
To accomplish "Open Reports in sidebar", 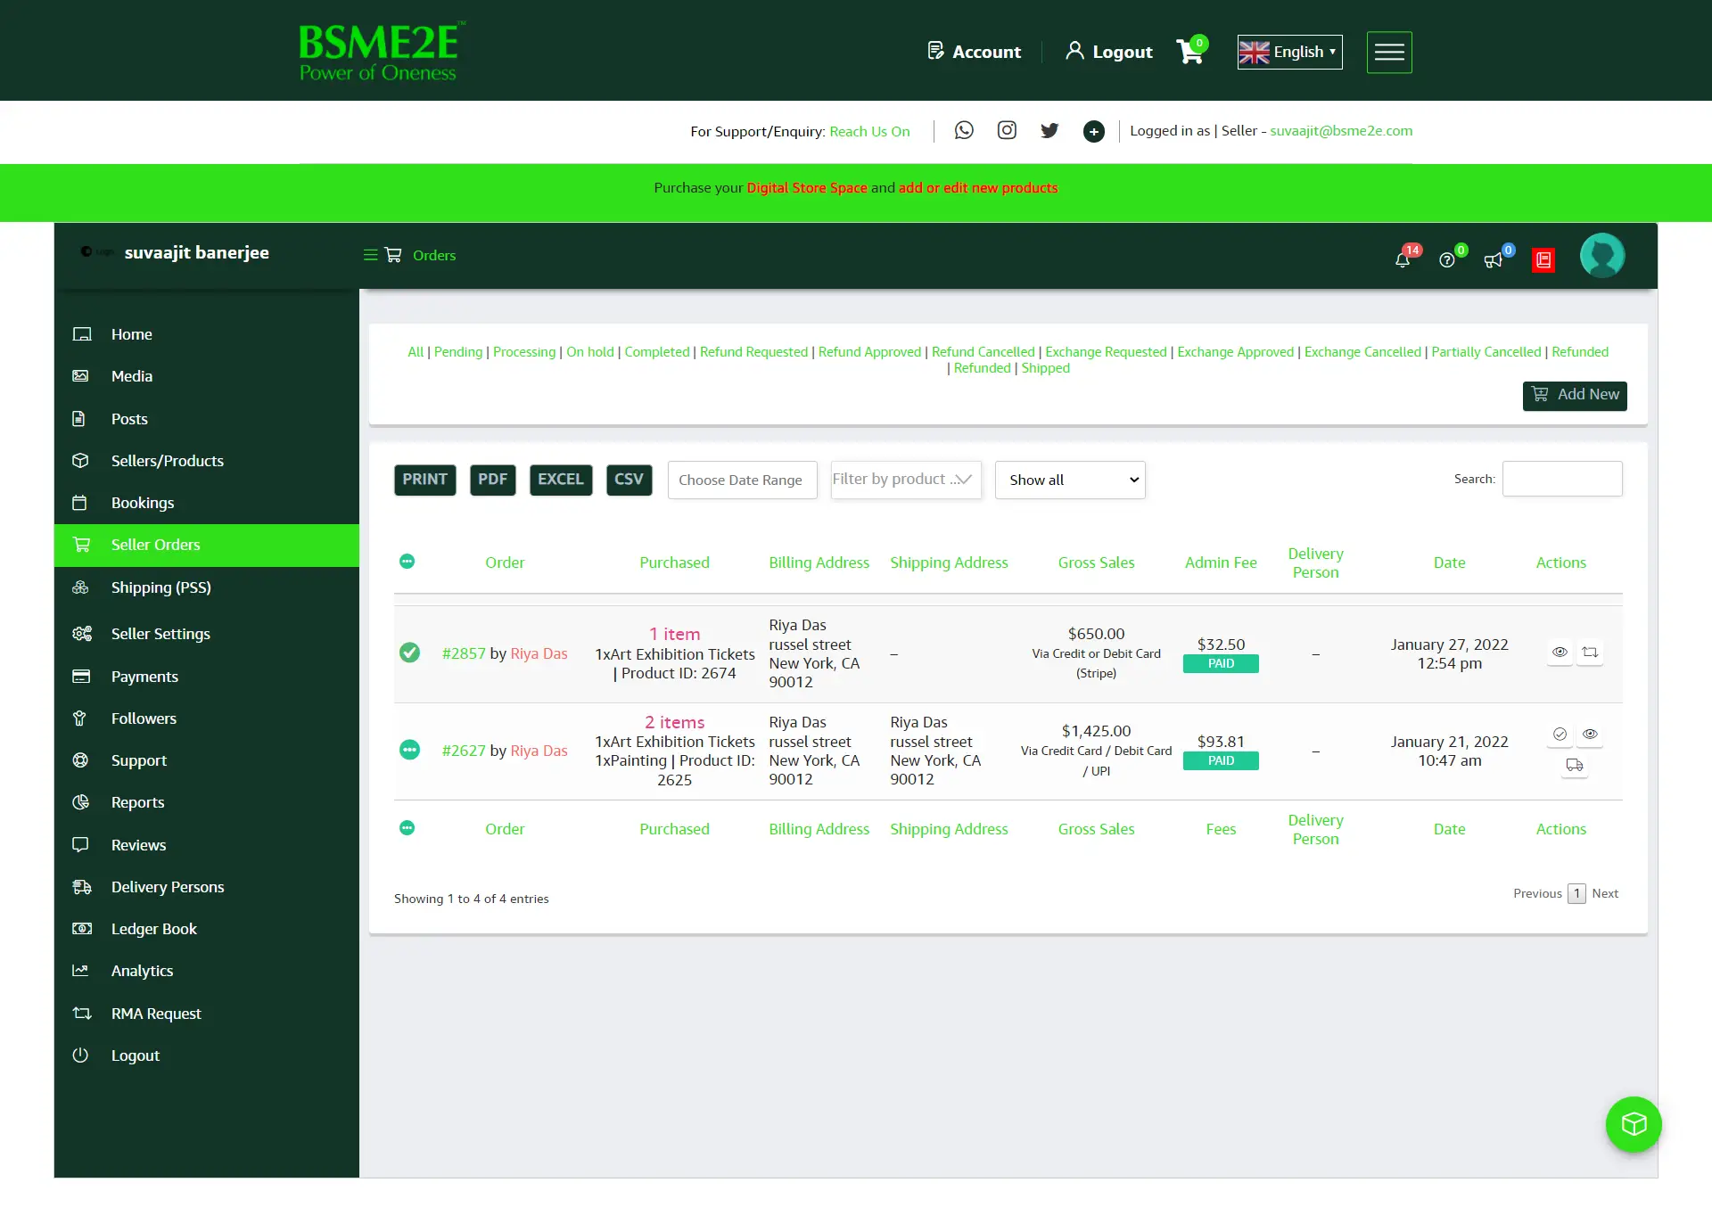I will coord(207,802).
